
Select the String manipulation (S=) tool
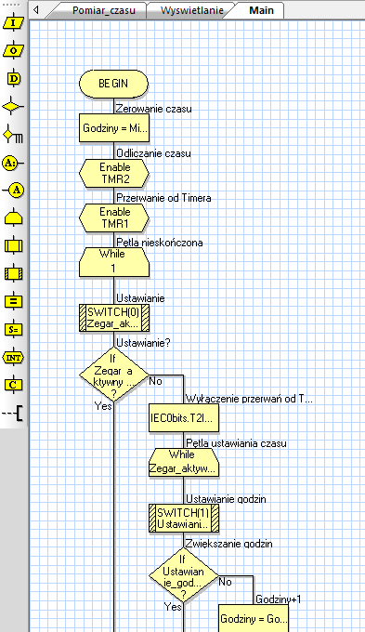click(13, 330)
